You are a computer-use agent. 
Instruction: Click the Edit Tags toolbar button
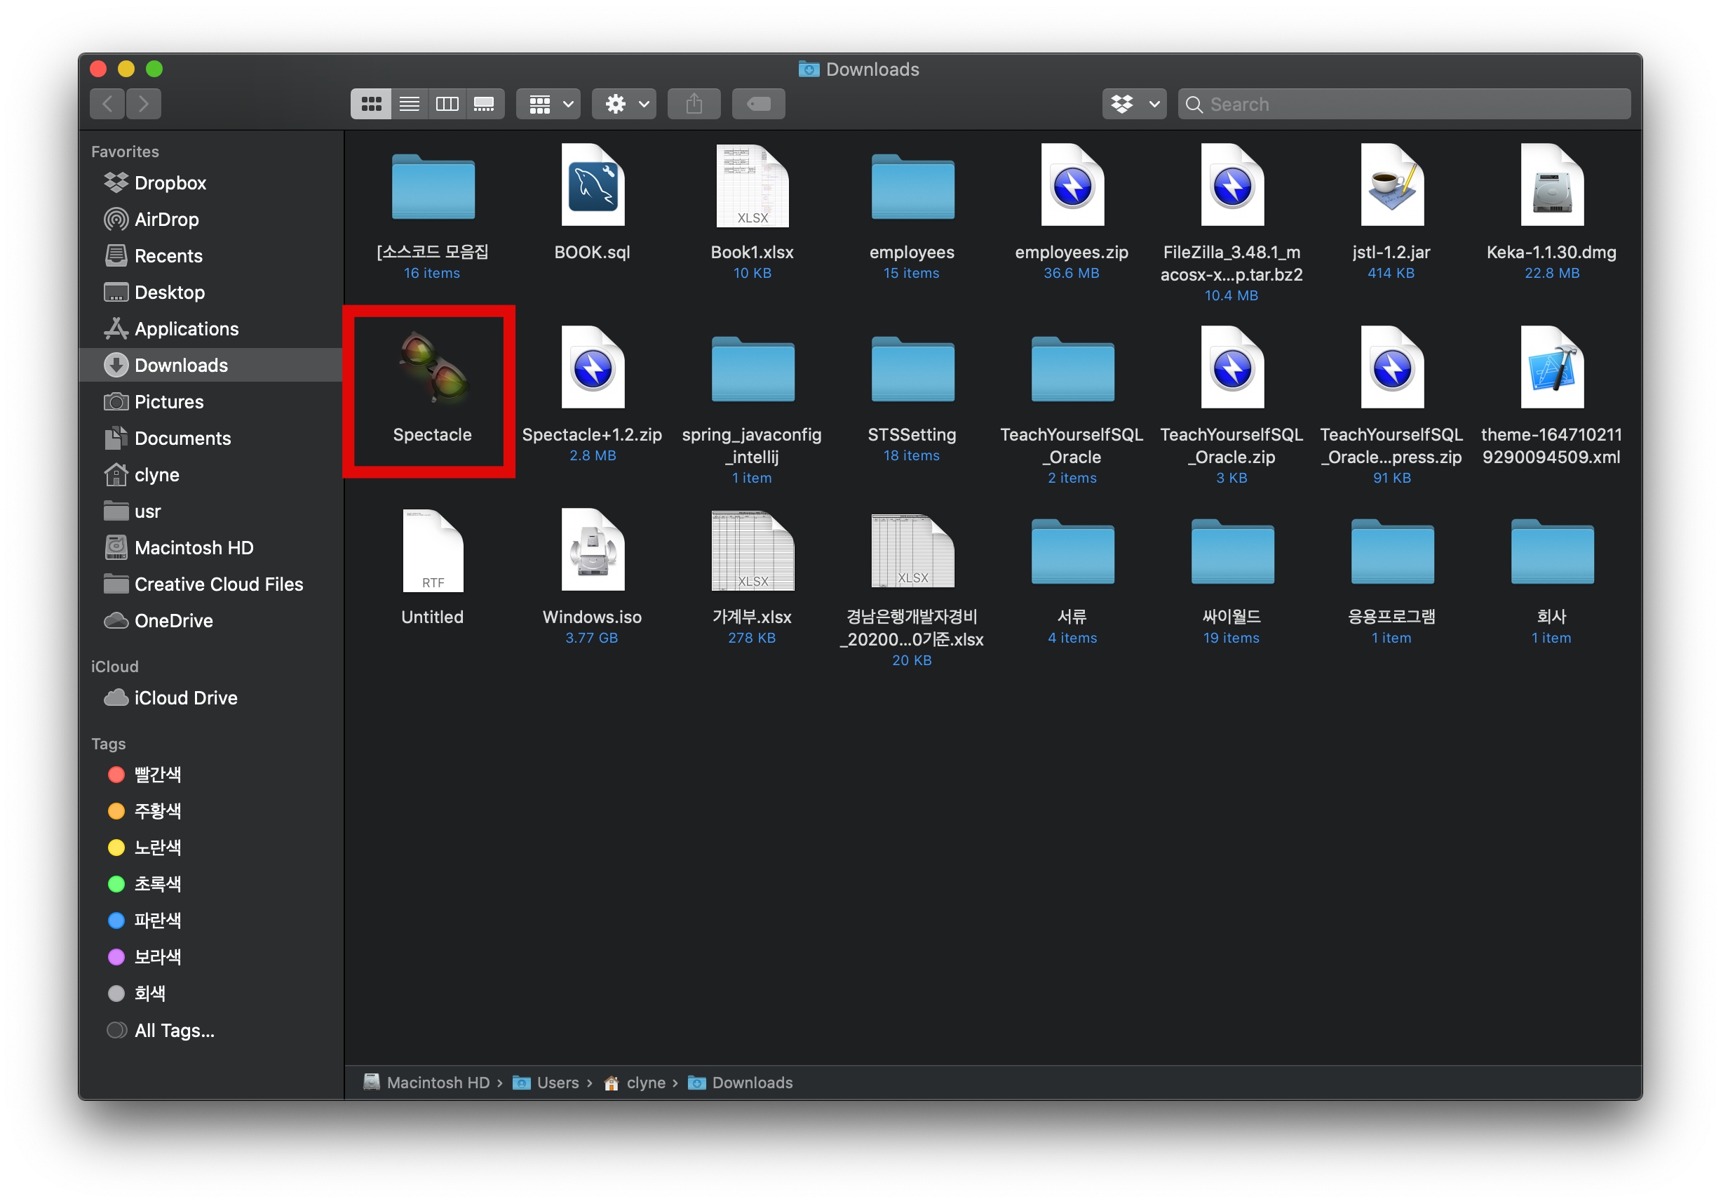(758, 105)
